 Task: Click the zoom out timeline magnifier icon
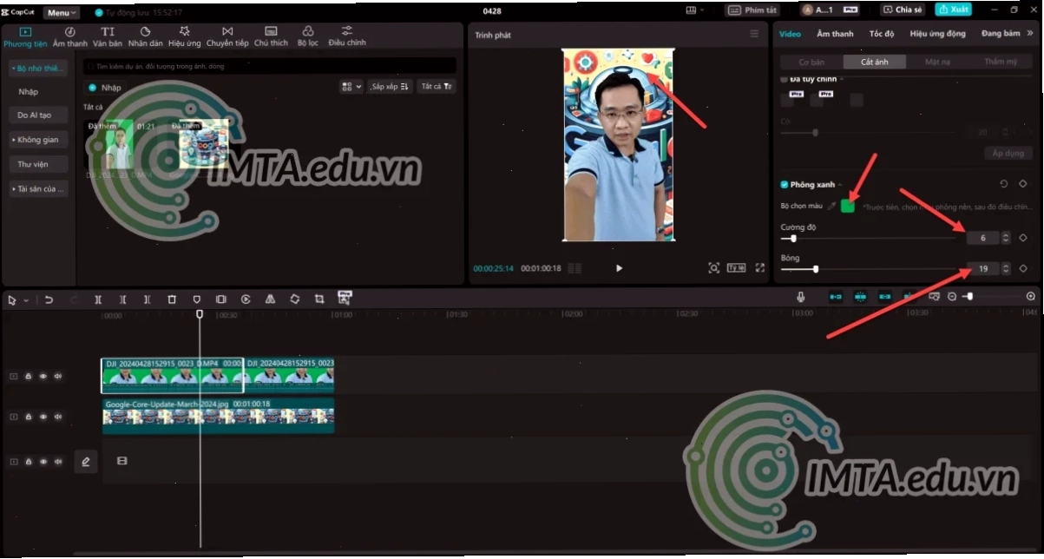(x=952, y=297)
